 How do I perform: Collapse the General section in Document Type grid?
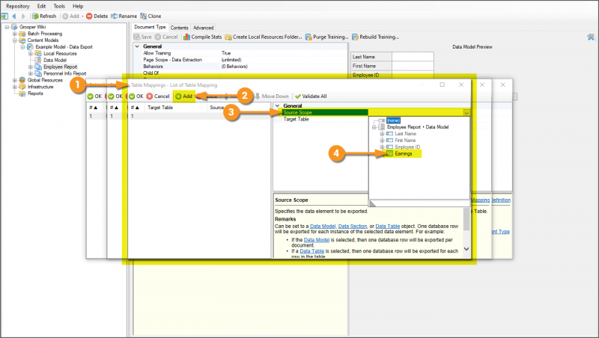pos(137,46)
